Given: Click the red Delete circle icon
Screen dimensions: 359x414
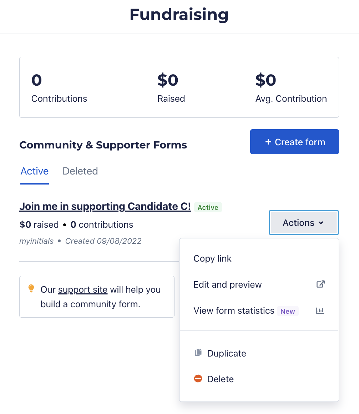Looking at the screenshot, I should (198, 379).
